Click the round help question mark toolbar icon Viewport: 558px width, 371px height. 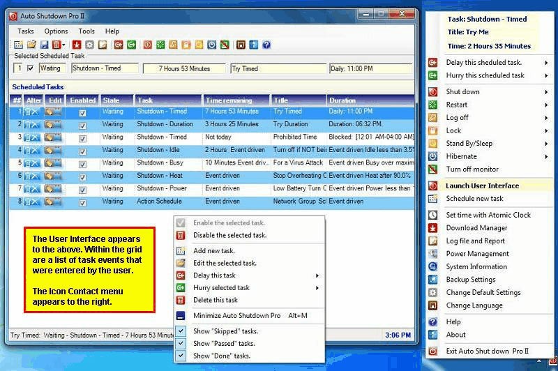[266, 45]
